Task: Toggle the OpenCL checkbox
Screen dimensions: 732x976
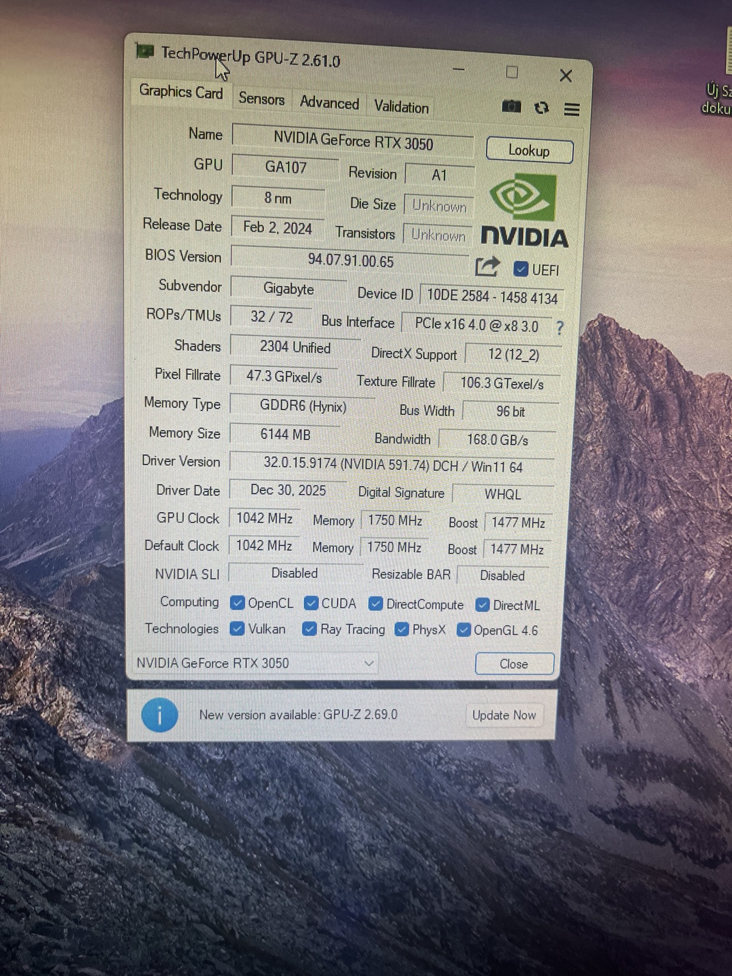Action: (237, 602)
